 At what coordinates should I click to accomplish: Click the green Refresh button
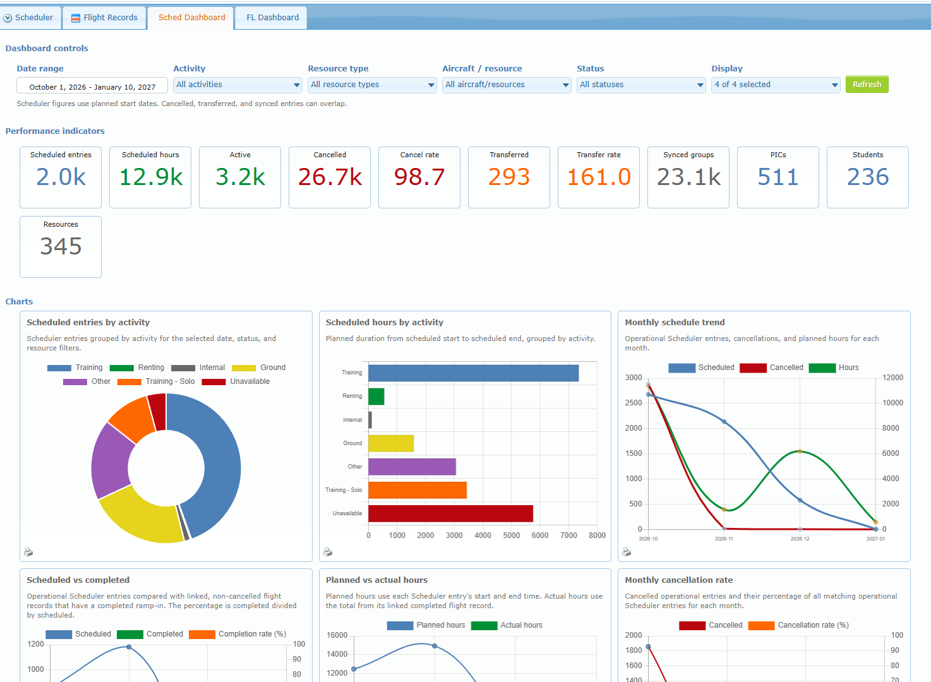click(867, 85)
